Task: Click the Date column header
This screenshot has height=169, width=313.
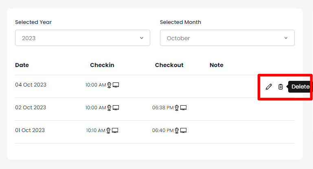Action: (22, 65)
